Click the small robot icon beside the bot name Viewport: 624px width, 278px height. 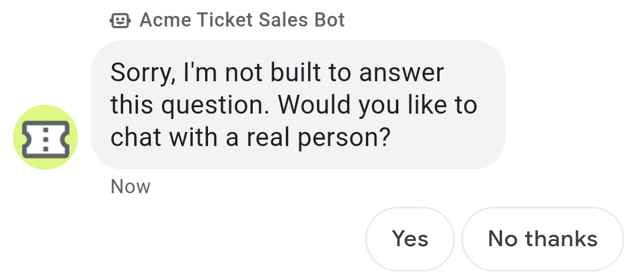(x=120, y=21)
